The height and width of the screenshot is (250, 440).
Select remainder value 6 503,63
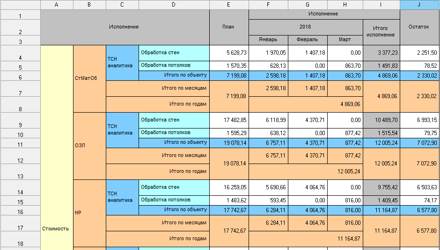[x=420, y=187]
